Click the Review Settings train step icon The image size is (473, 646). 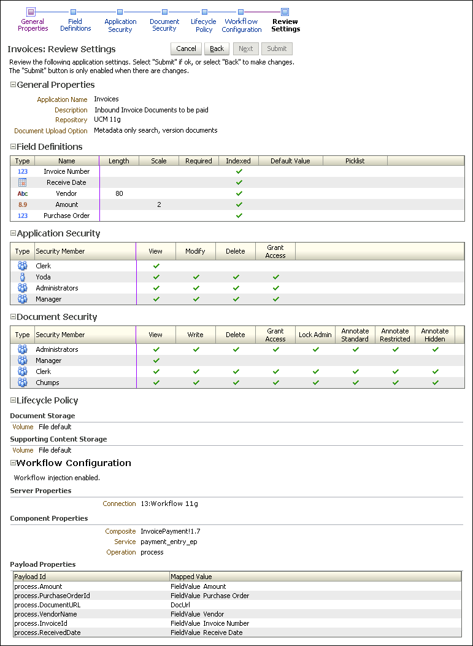tap(285, 10)
